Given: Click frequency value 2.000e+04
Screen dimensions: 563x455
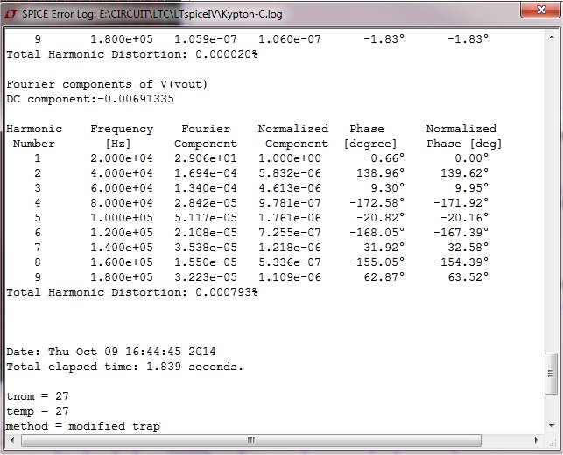Looking at the screenshot, I should point(122,158).
